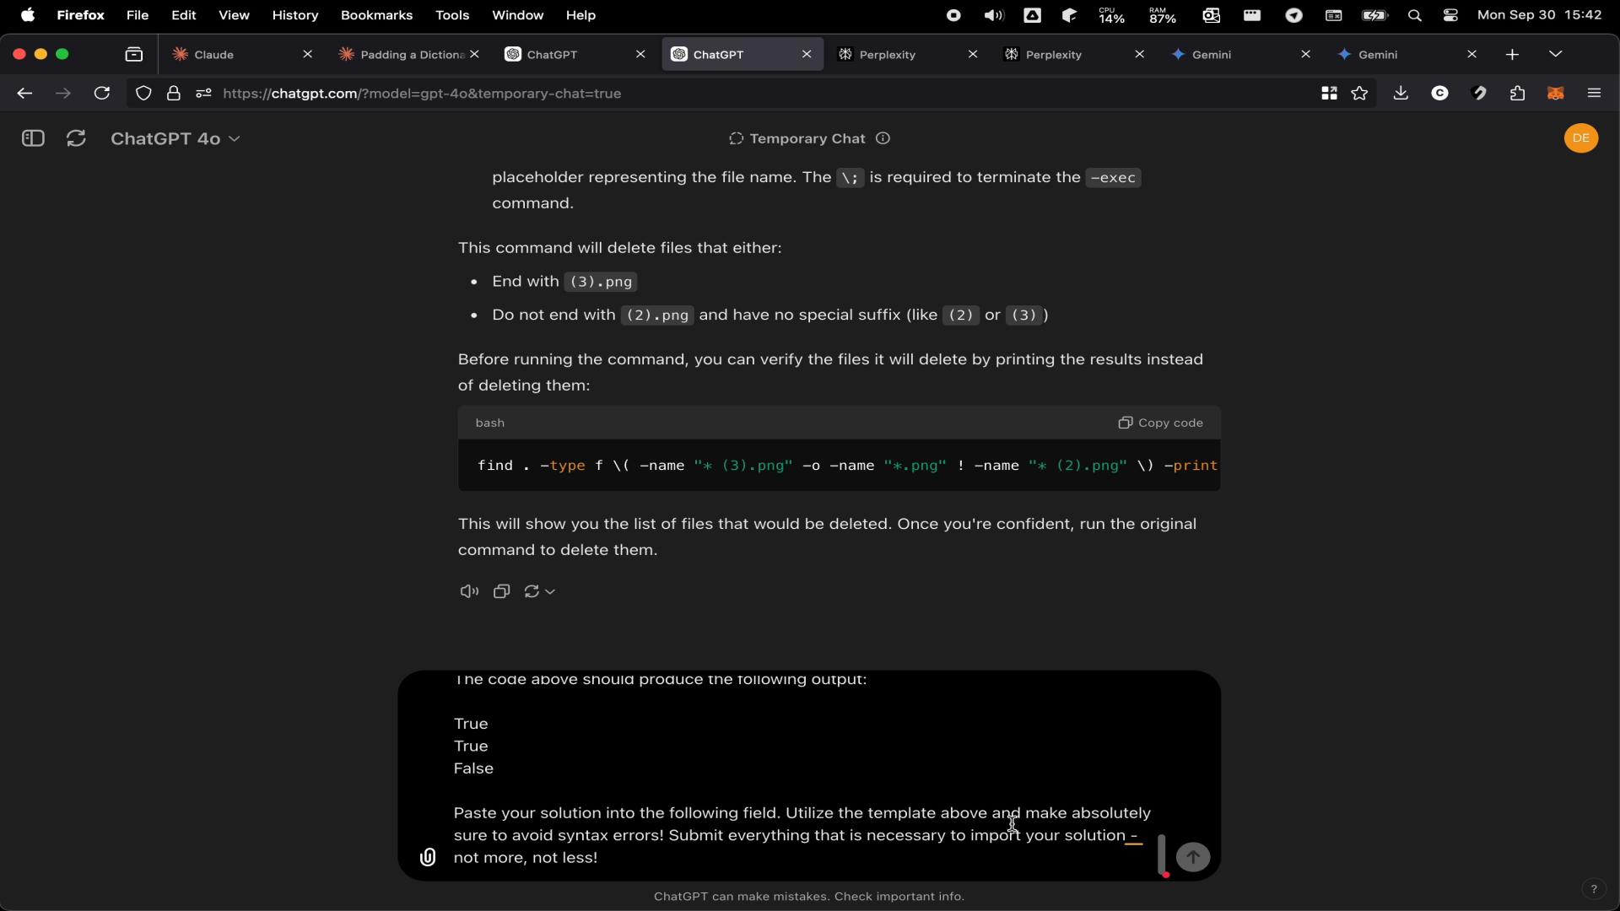This screenshot has width=1620, height=911.
Task: Send the message with the arrow button
Action: pyautogui.click(x=1193, y=857)
